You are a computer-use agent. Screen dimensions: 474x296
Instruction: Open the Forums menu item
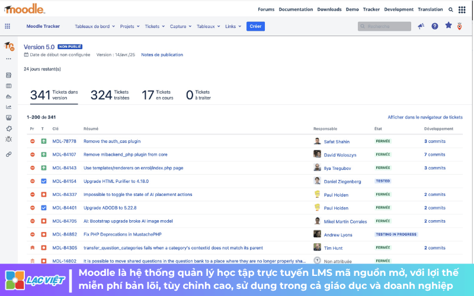[x=266, y=9]
